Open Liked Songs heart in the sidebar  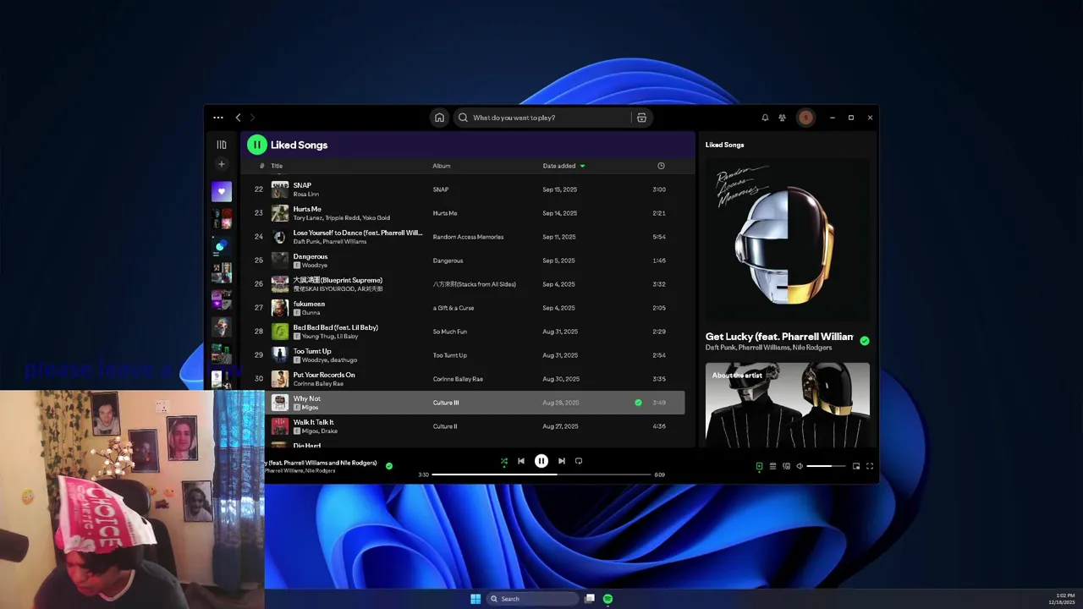point(222,191)
